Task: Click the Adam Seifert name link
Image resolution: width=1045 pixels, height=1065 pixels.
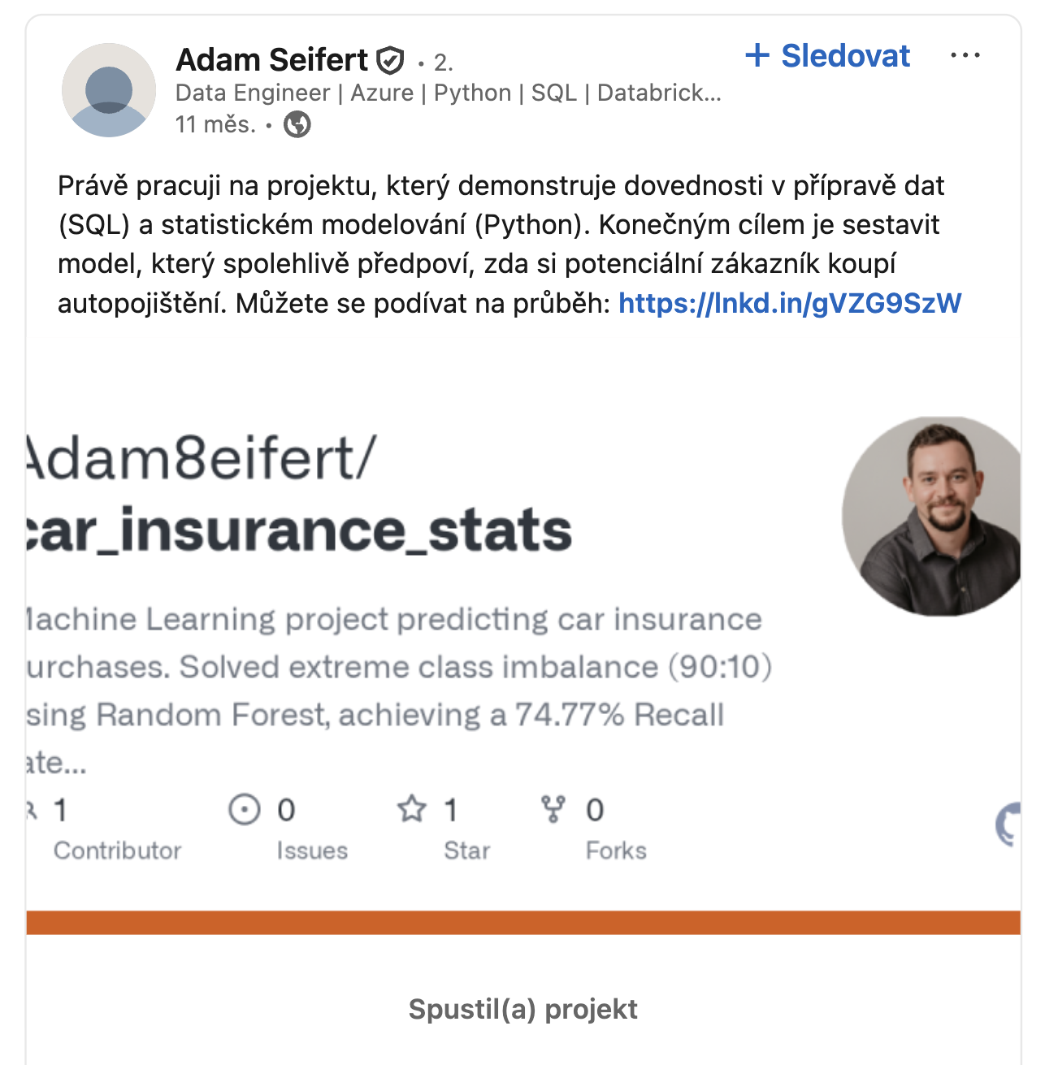Action: pyautogui.click(x=272, y=60)
